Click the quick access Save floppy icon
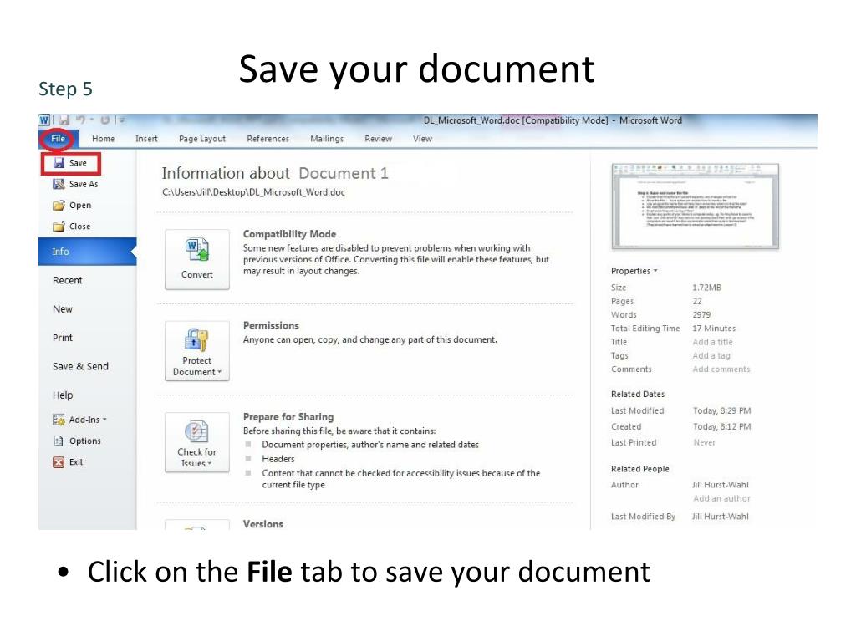Viewport: 856px width, 642px height. [64, 120]
